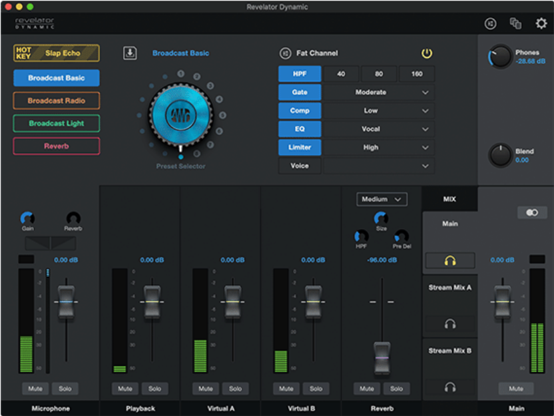Toggle the Fat Channel power icon
Image resolution: width=554 pixels, height=416 pixels.
coord(427,53)
